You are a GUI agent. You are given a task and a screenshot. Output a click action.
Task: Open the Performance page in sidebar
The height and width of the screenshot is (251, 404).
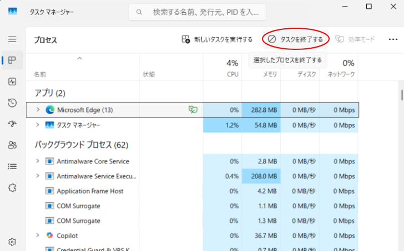pos(12,81)
